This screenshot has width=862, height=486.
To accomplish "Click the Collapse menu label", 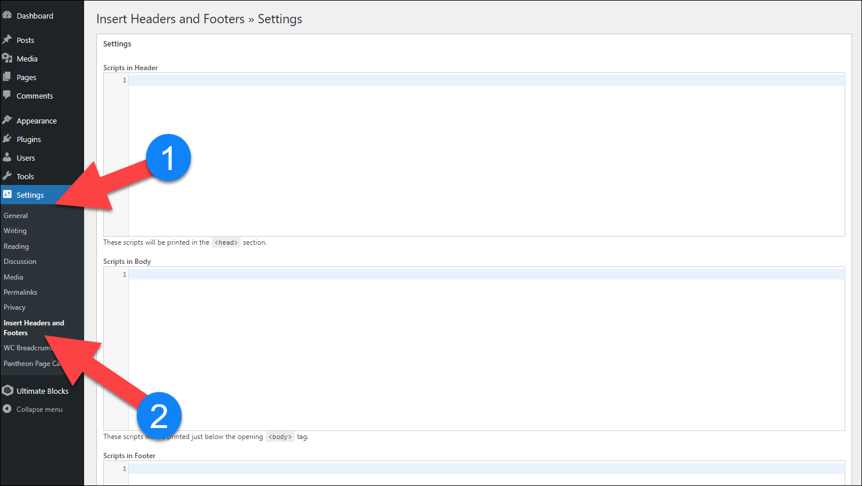I will (x=39, y=409).
